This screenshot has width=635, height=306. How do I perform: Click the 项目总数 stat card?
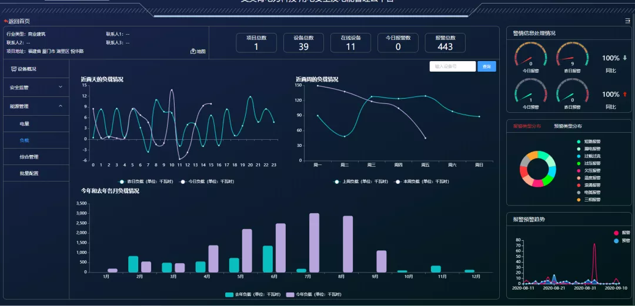pyautogui.click(x=256, y=43)
